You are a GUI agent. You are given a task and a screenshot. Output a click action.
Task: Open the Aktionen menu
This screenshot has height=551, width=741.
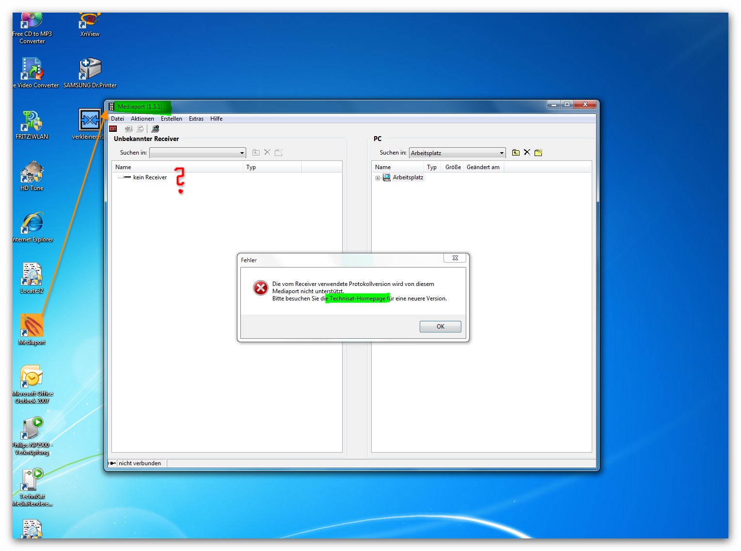(x=142, y=119)
